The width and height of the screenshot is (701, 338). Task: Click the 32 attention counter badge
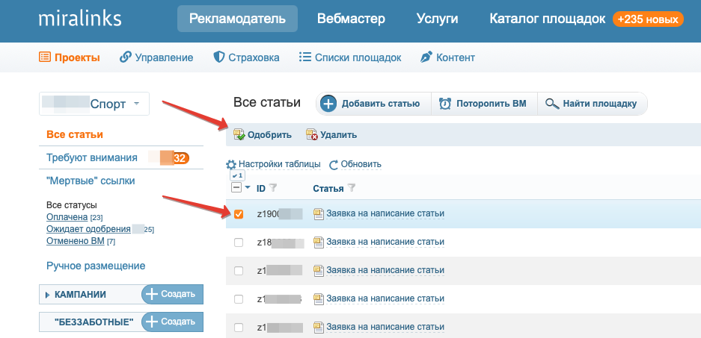pyautogui.click(x=180, y=158)
